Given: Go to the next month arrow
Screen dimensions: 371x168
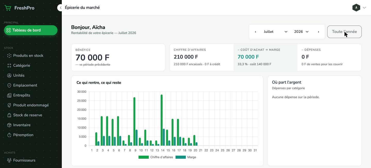Looking at the screenshot, I should point(318,32).
